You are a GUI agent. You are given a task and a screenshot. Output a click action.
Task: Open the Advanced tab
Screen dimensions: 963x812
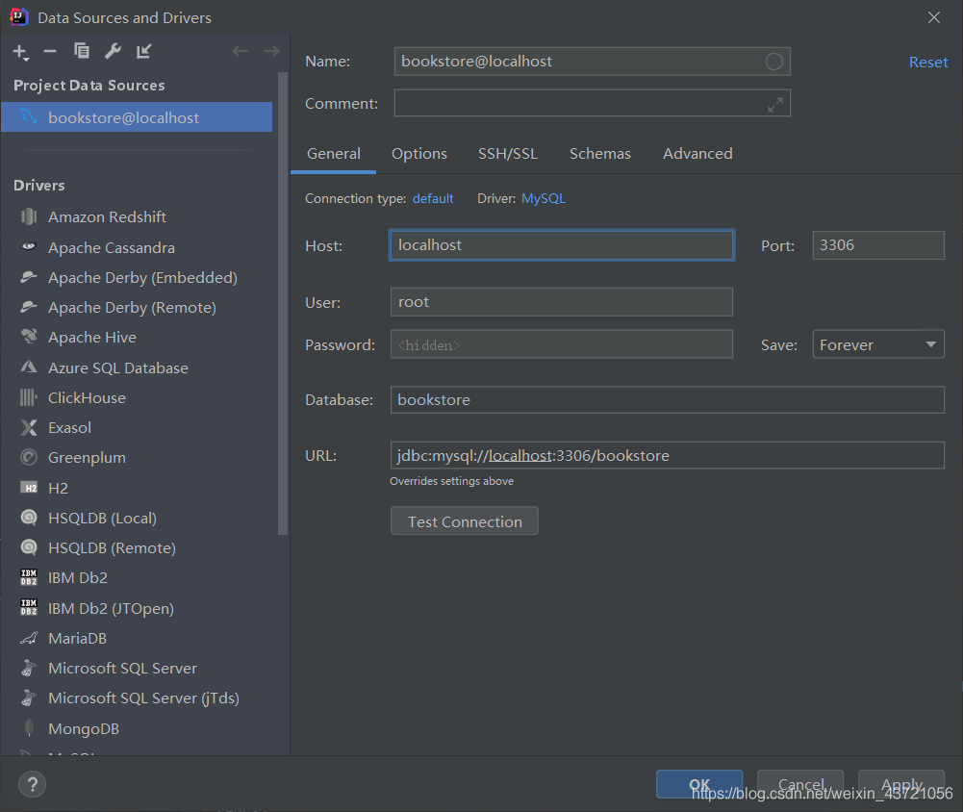tap(697, 154)
